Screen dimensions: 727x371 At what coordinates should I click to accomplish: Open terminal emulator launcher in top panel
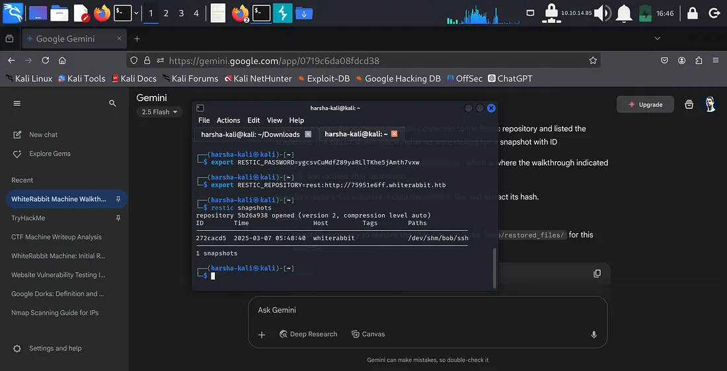(123, 13)
